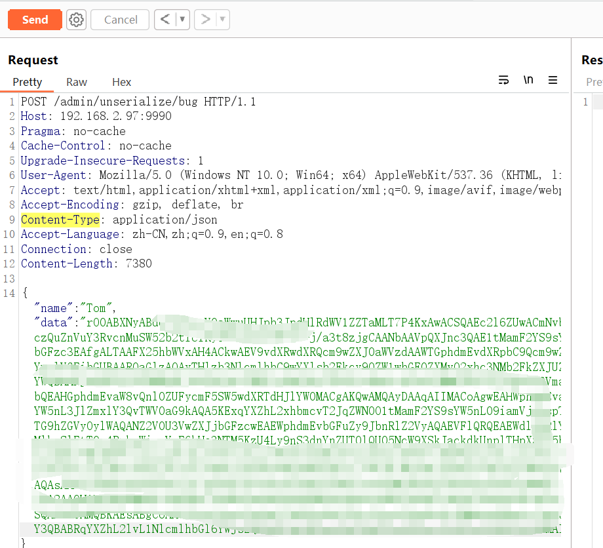Click the Connection: close header
603x548 pixels.
(77, 249)
